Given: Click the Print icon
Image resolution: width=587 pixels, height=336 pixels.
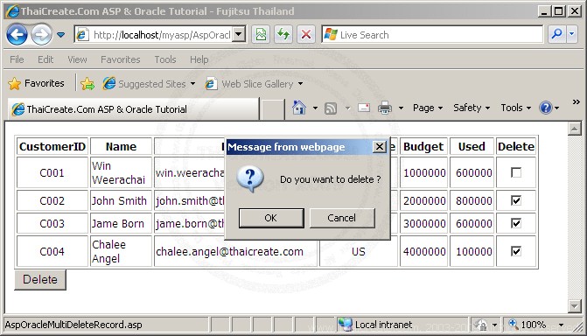Looking at the screenshot, I should coord(385,108).
